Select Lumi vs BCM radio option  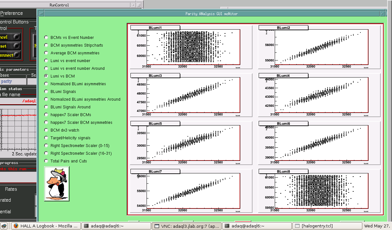[46, 76]
